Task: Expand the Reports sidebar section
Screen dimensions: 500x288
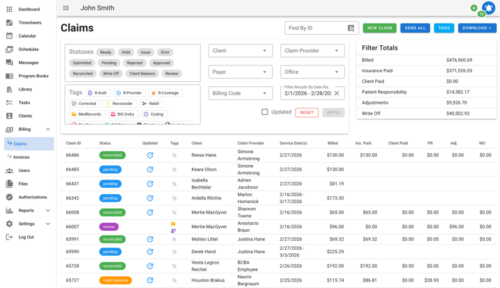Action: 48,211
